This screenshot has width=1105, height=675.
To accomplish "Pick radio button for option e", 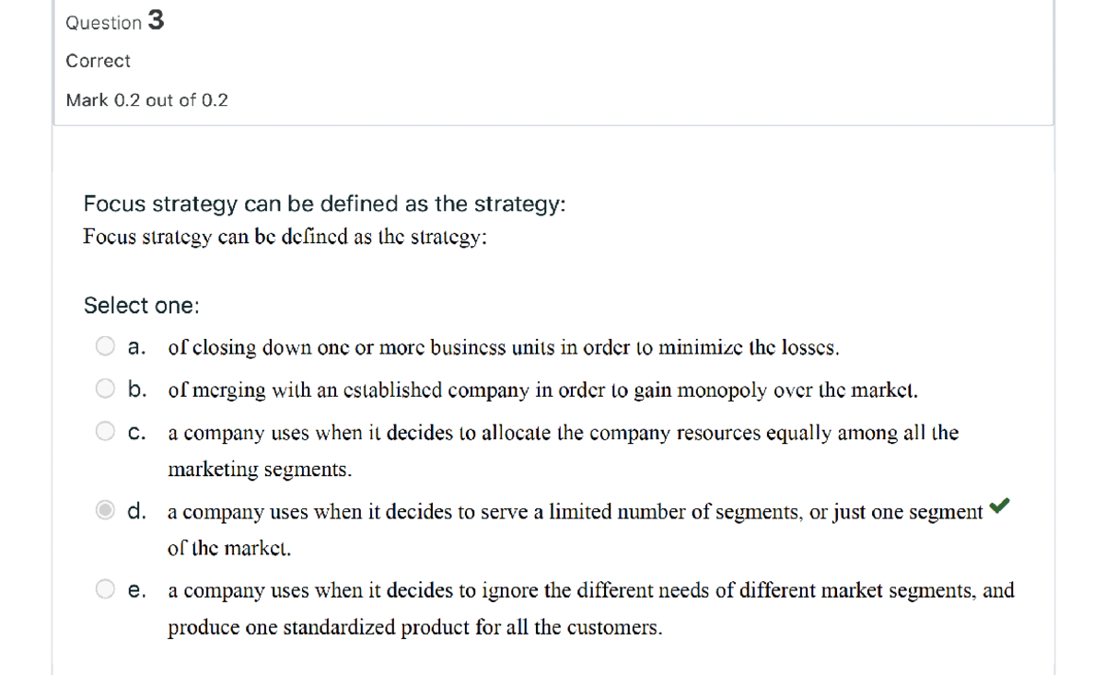I will 106,589.
